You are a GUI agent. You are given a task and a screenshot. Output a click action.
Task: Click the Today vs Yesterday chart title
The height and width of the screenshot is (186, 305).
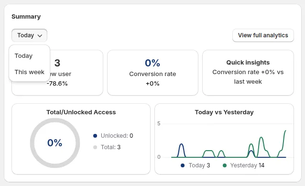(224, 112)
